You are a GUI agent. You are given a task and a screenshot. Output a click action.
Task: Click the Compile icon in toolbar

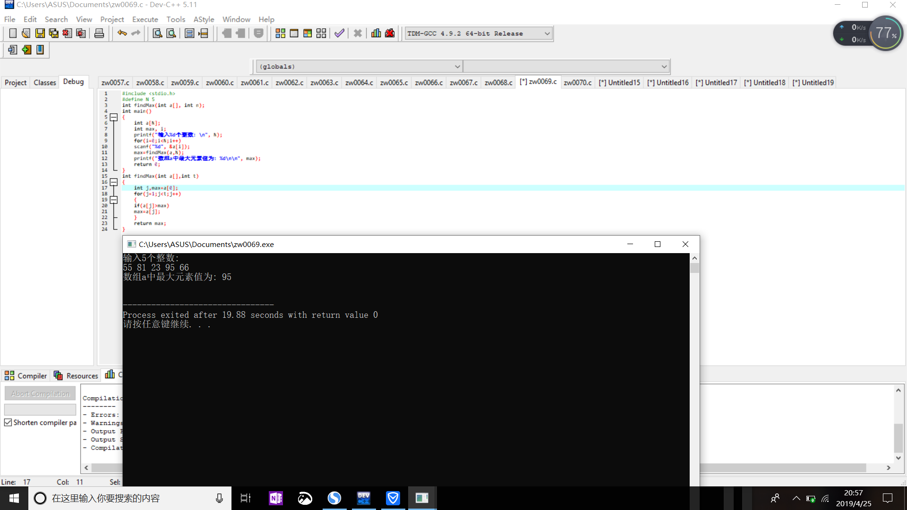(x=280, y=34)
